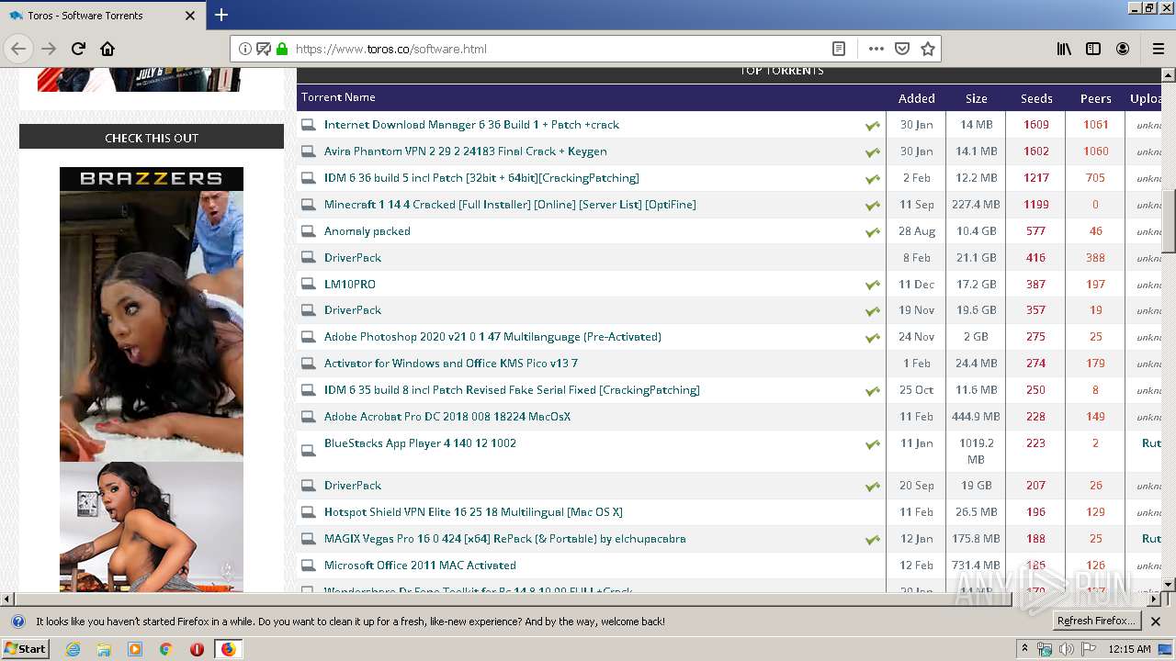Click network icon in system tray
The image size is (1176, 661).
(x=1045, y=649)
